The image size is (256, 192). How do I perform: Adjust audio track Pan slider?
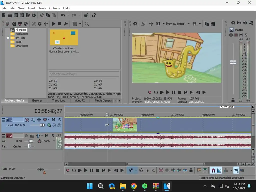click(x=29, y=146)
